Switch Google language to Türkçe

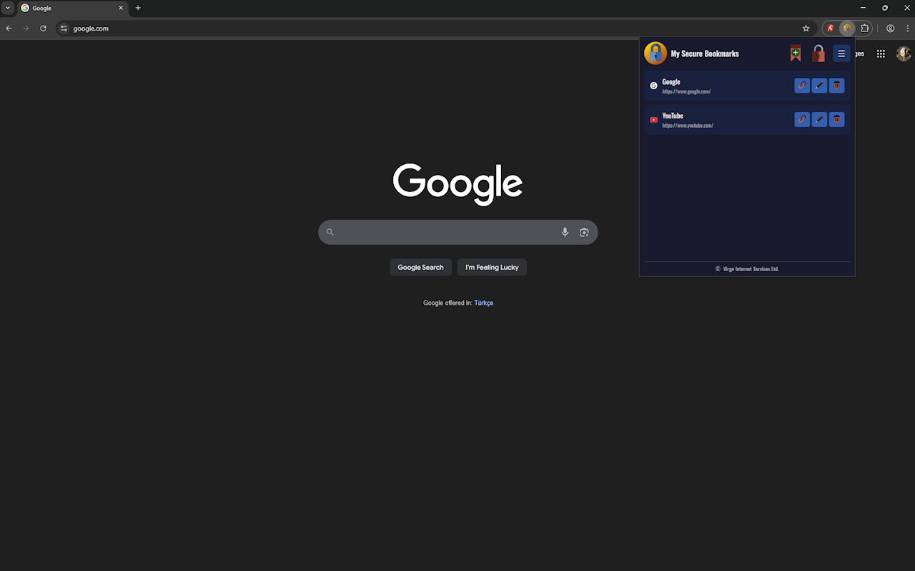(x=484, y=303)
